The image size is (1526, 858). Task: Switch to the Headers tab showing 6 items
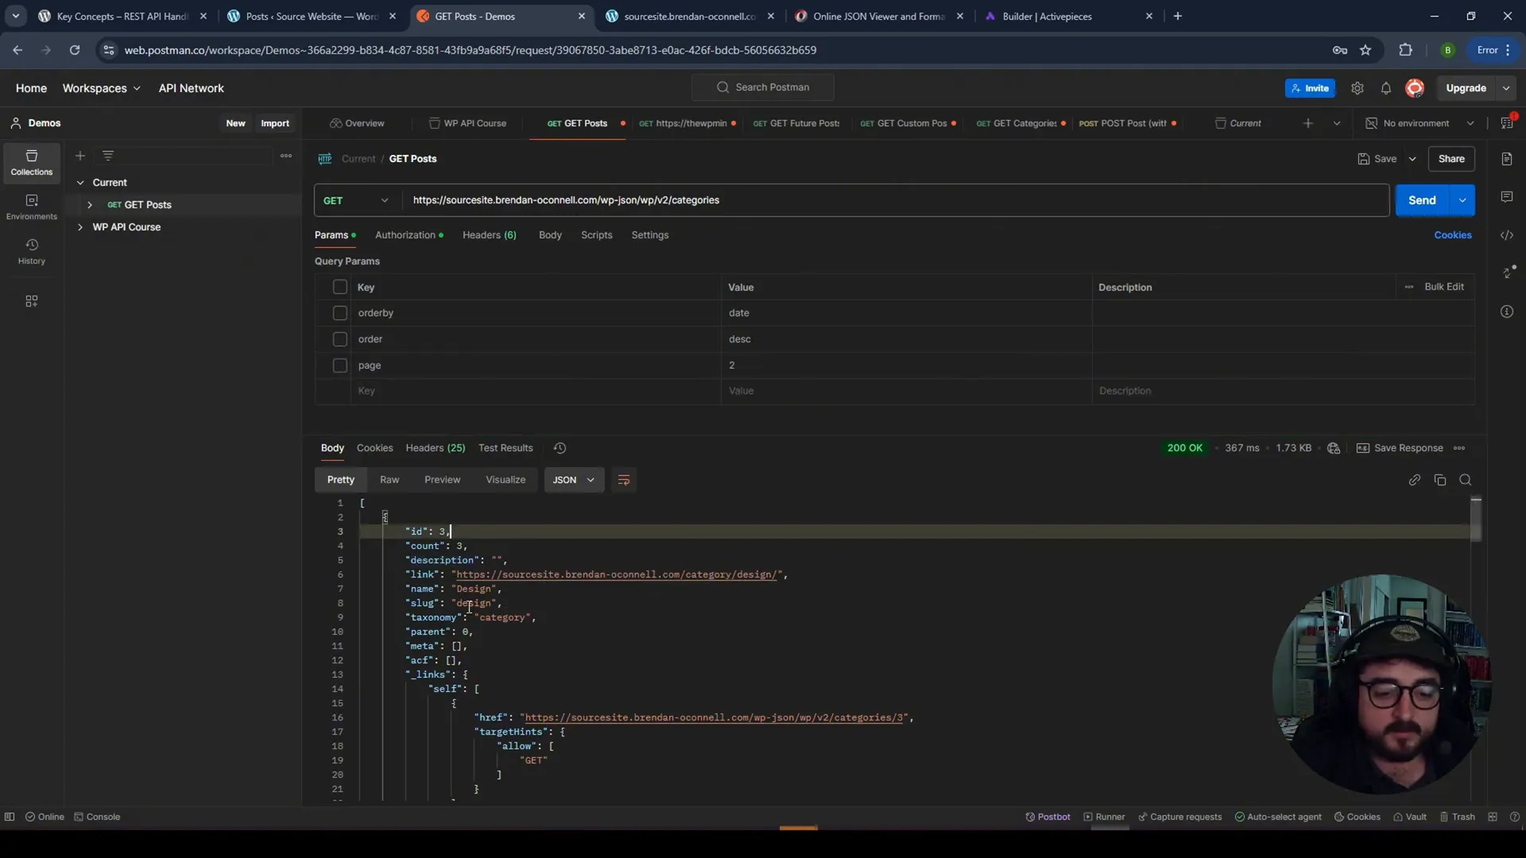(490, 234)
